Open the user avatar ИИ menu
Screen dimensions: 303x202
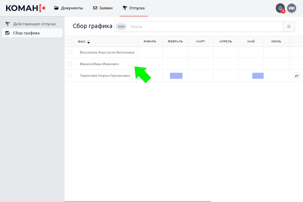coord(292,8)
